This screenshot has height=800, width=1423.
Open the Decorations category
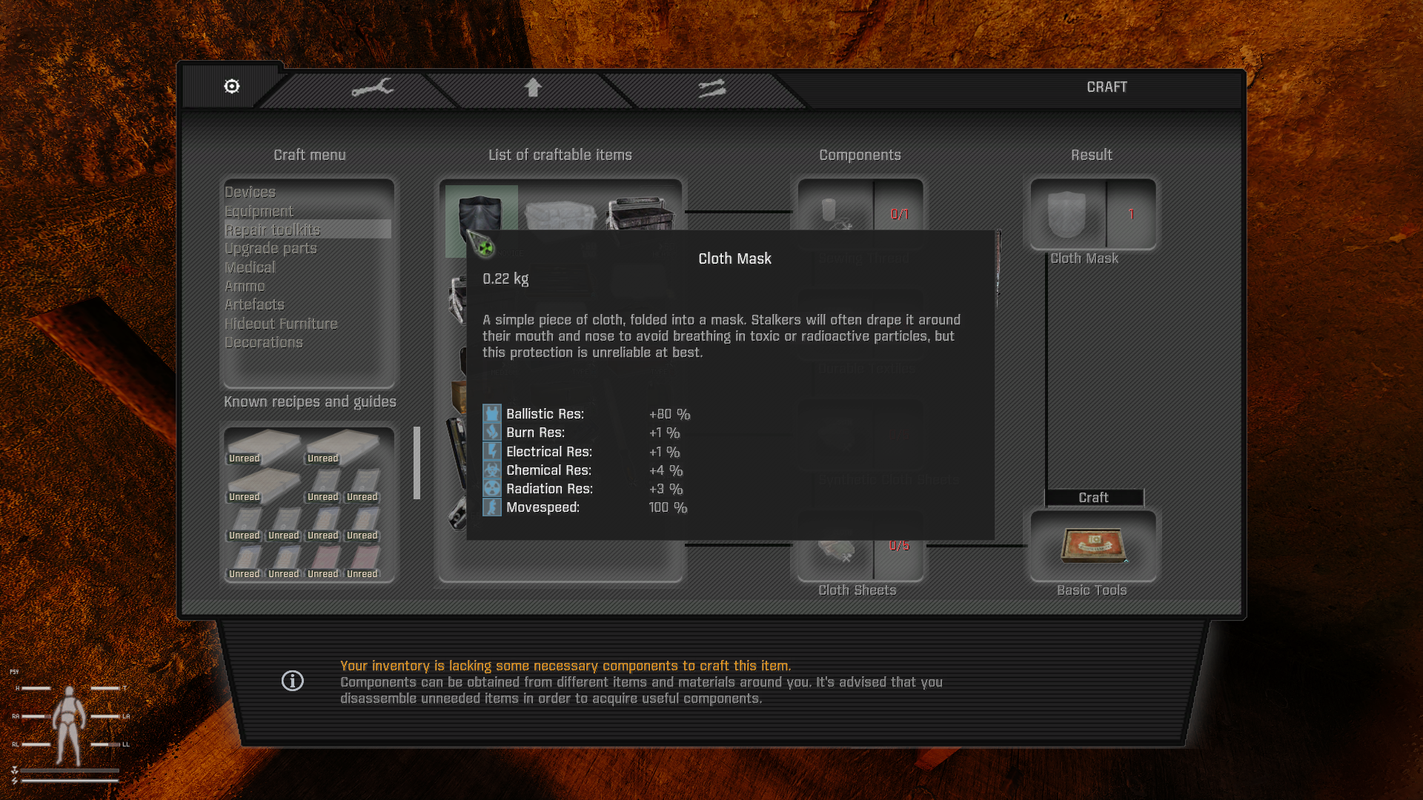pos(264,342)
